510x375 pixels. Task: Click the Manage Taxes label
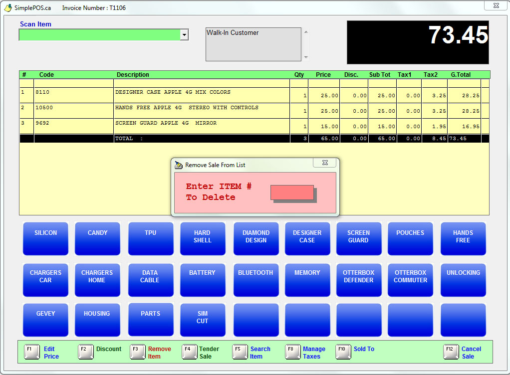[314, 353]
